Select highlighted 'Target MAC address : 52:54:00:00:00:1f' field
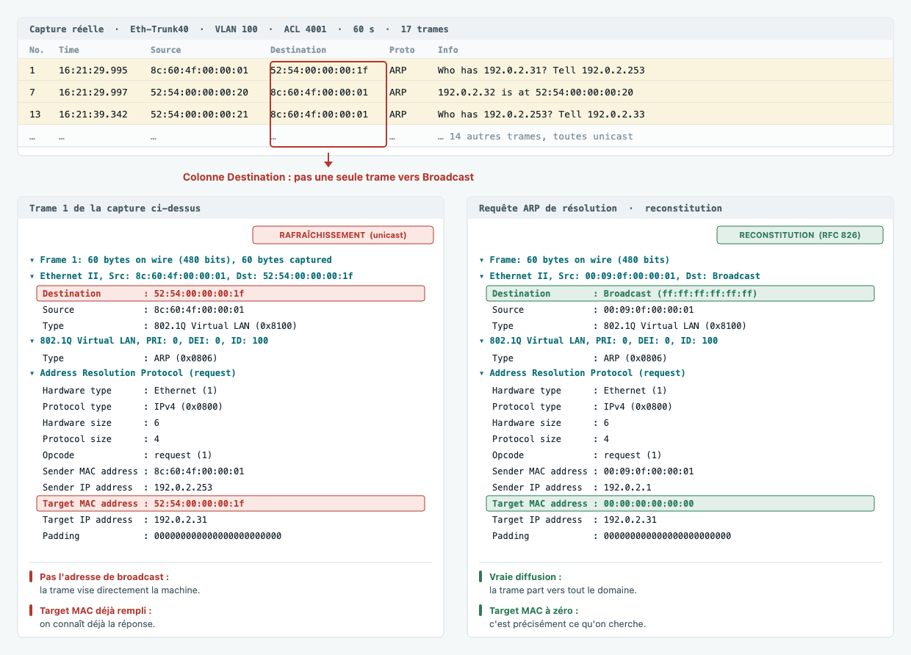Image resolution: width=911 pixels, height=655 pixels. click(231, 504)
